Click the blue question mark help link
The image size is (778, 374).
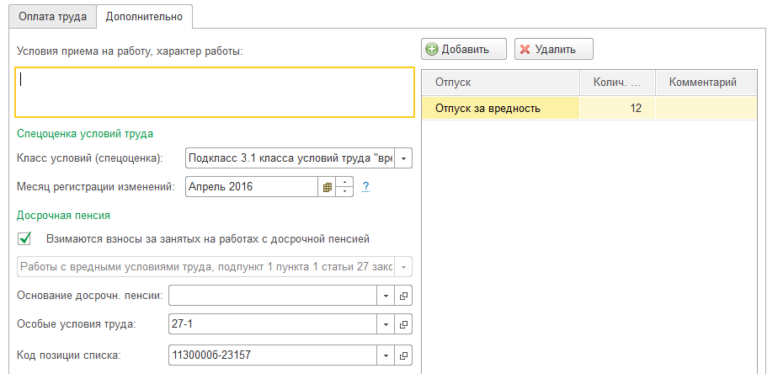366,187
